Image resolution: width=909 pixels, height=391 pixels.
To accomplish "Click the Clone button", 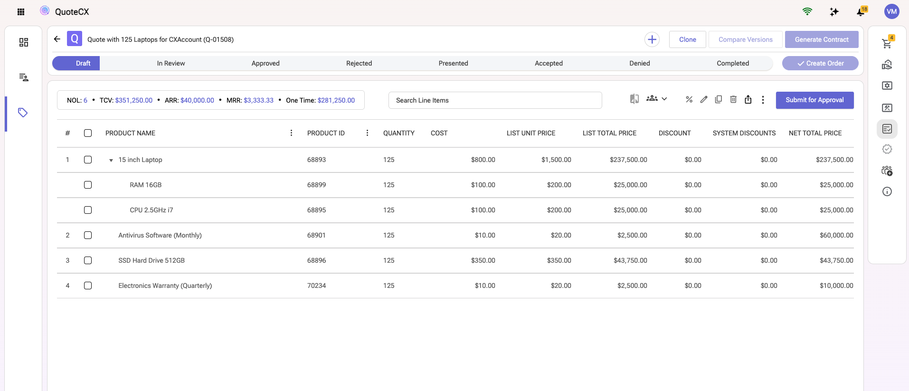I will [x=687, y=39].
